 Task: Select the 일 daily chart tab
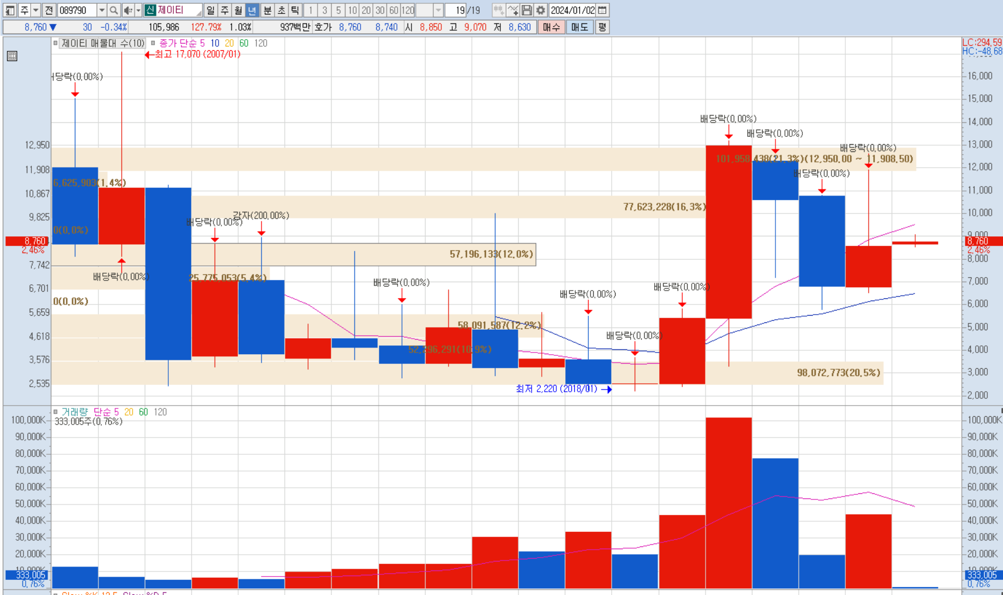(x=210, y=10)
